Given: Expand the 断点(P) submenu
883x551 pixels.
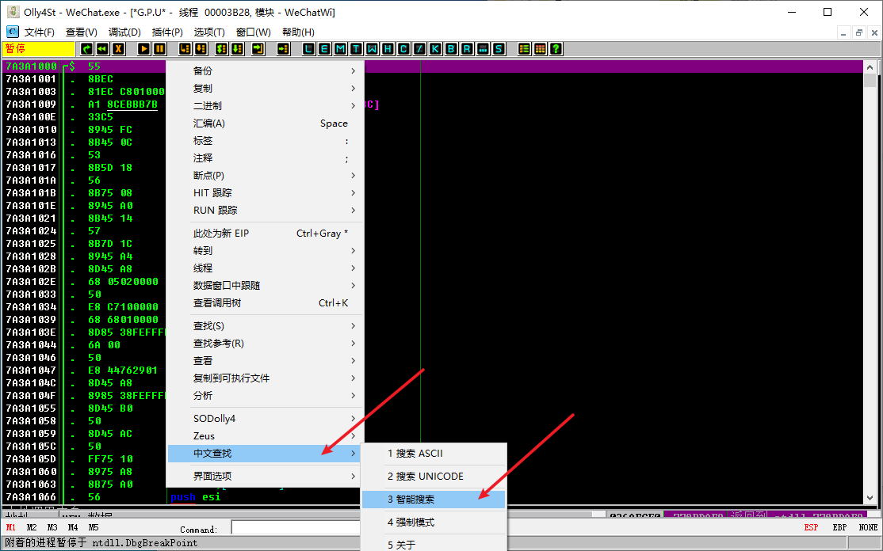Looking at the screenshot, I should point(264,176).
